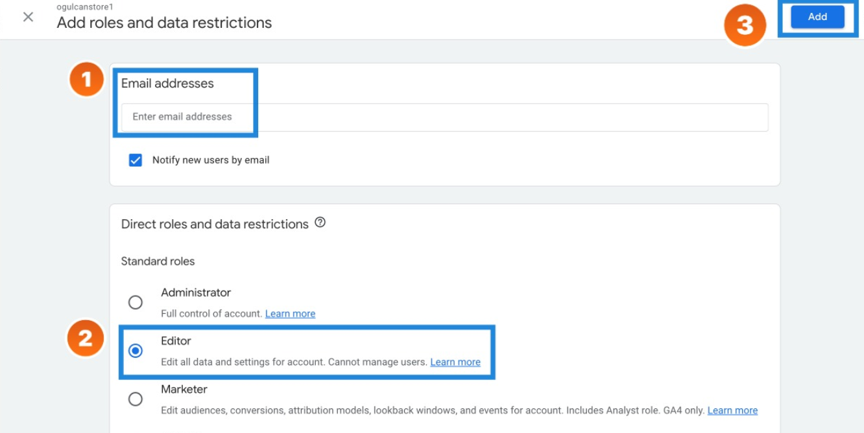Close the Add roles dialog with X

[28, 17]
